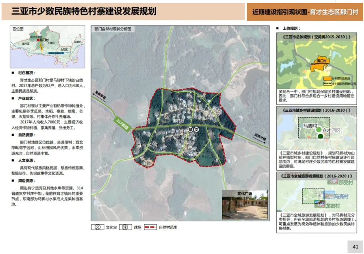
Task: Toggle the 人文资源 section bullet marker
Action: [x=13, y=161]
